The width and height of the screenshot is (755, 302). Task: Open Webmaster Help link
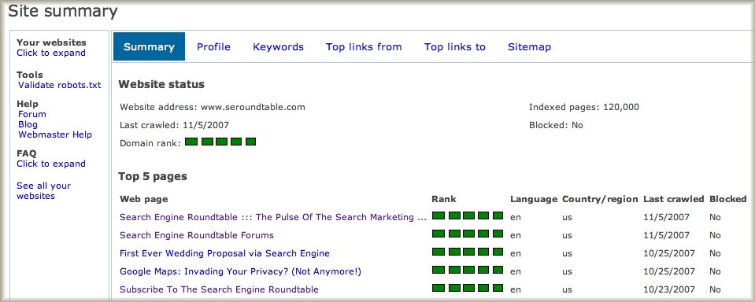click(x=55, y=134)
